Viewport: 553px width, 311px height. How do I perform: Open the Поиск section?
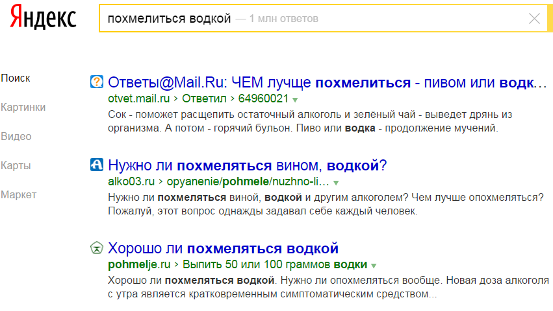[16, 78]
